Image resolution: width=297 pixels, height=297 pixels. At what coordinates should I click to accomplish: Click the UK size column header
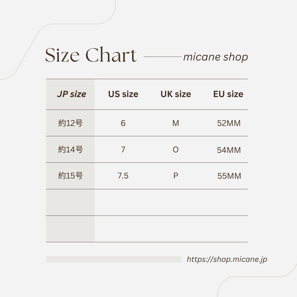[176, 94]
